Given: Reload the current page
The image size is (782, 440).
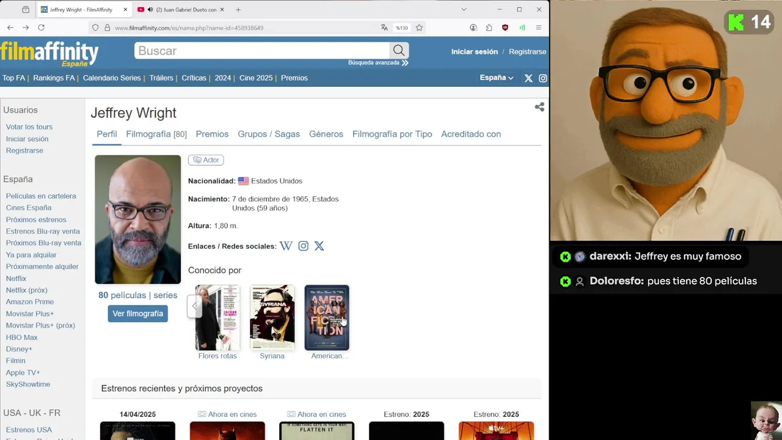Looking at the screenshot, I should click(x=41, y=28).
